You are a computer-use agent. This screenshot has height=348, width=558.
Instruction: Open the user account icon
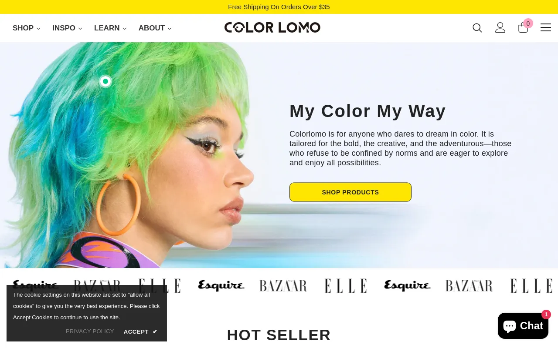coord(500,28)
